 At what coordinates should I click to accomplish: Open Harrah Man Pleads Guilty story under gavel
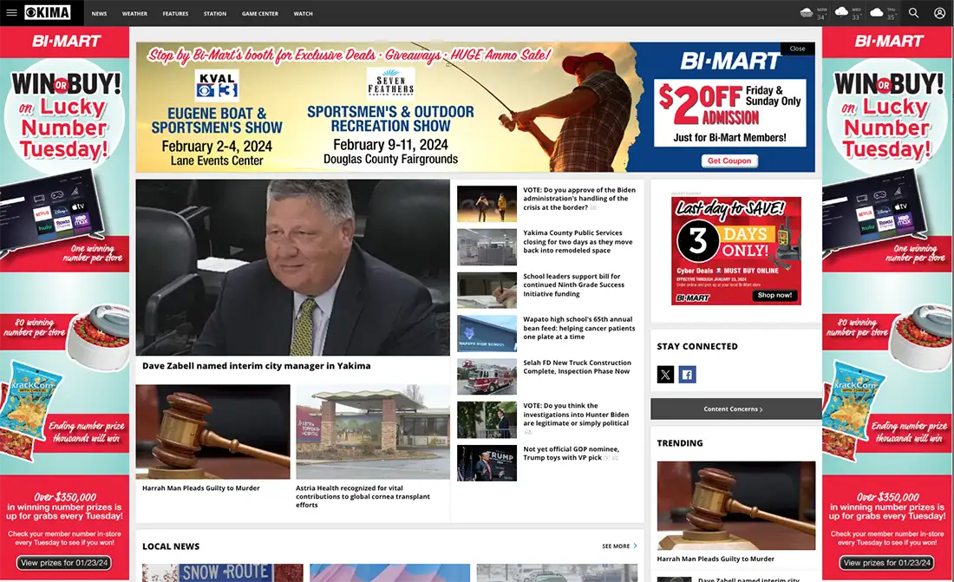point(201,488)
